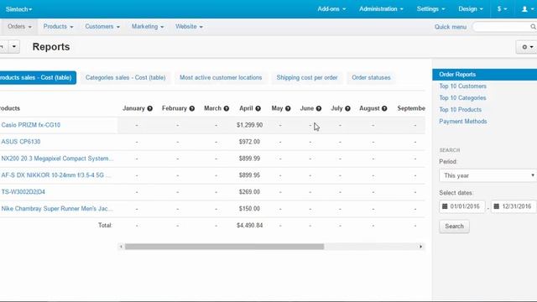This screenshot has height=302, width=537.
Task: Click the help icon next to July
Action: pos(347,108)
